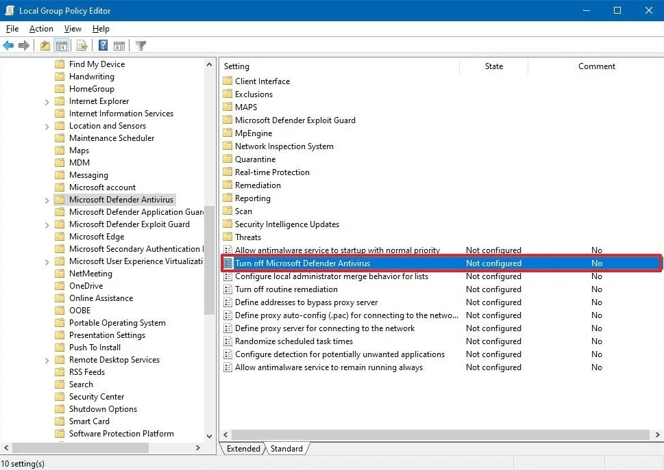The image size is (664, 470).
Task: Select the Find My Device tree item
Action: tap(97, 64)
